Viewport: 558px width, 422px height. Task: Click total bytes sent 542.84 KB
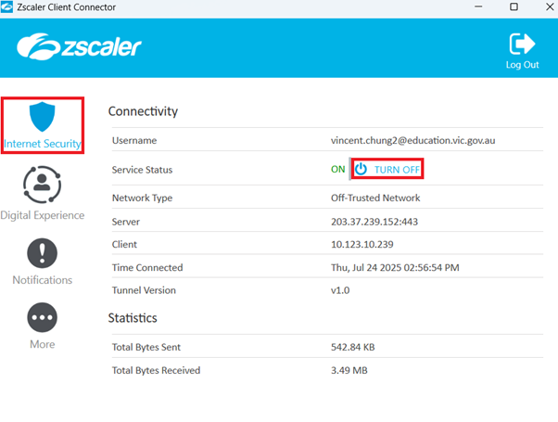pyautogui.click(x=352, y=347)
